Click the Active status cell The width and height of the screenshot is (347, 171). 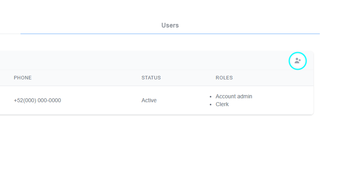click(x=149, y=100)
